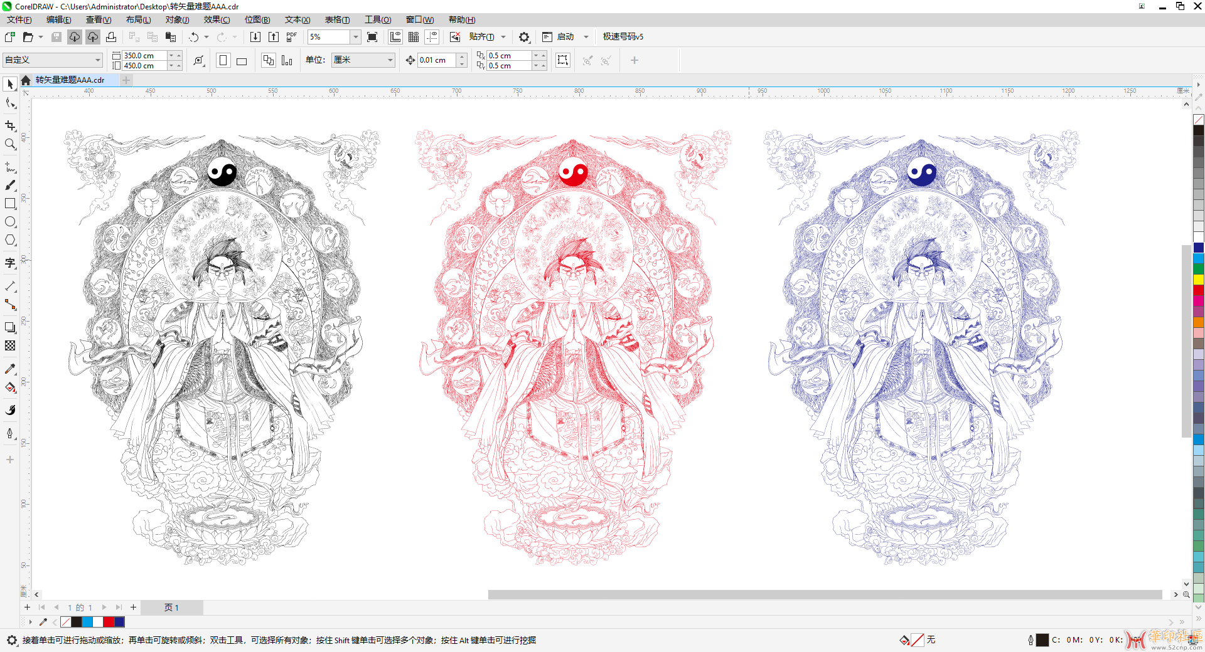Toggle All pages layout button
This screenshot has width=1205, height=652.
(x=269, y=60)
